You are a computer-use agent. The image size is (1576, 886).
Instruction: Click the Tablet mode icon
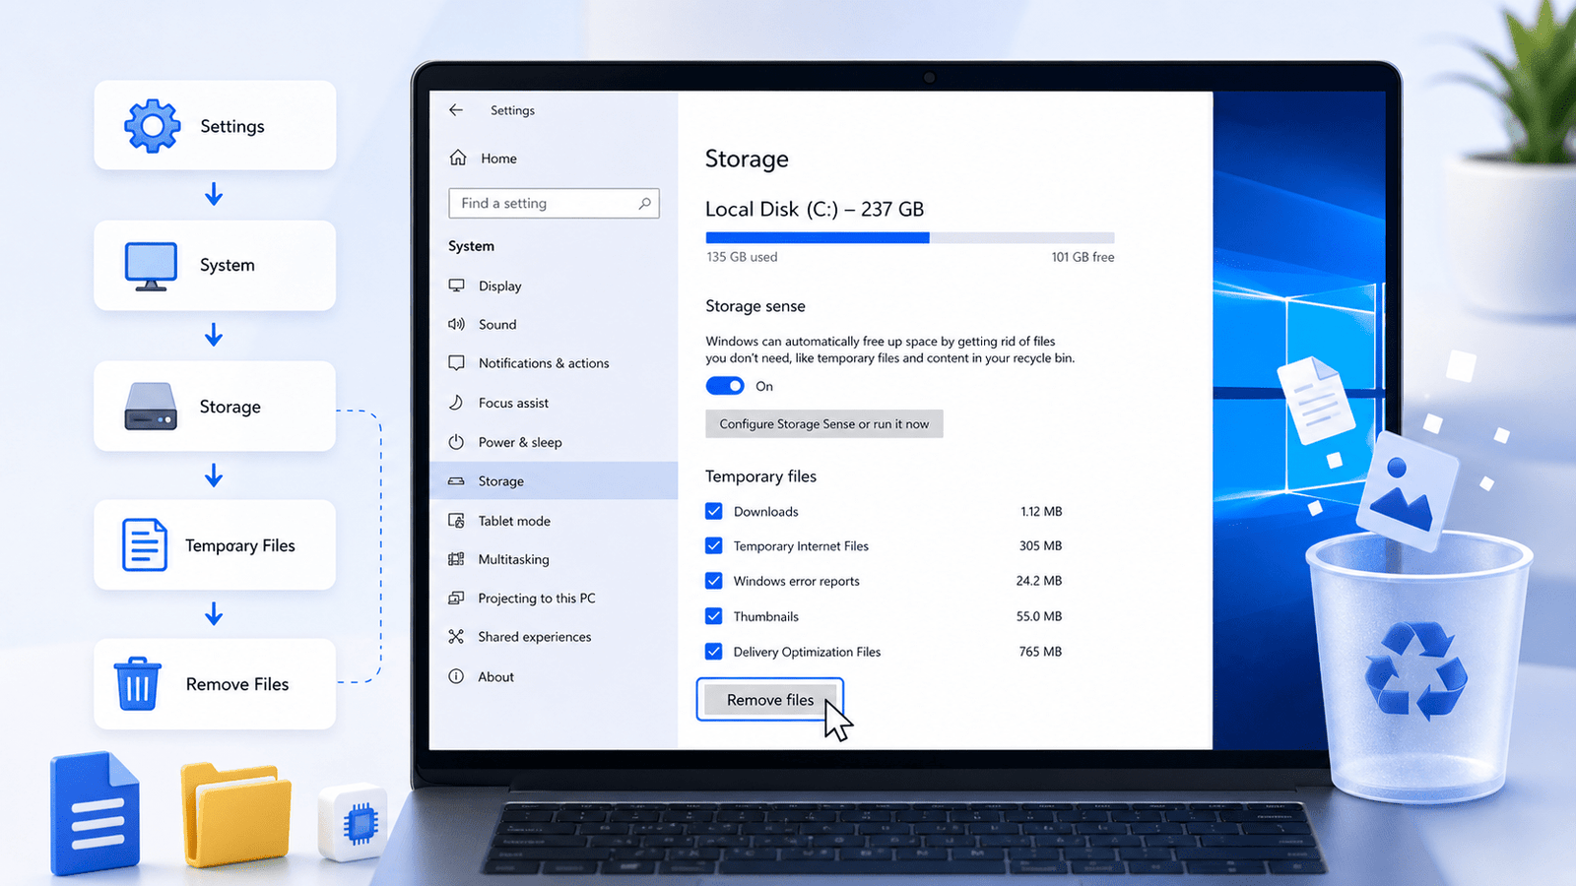click(x=456, y=520)
